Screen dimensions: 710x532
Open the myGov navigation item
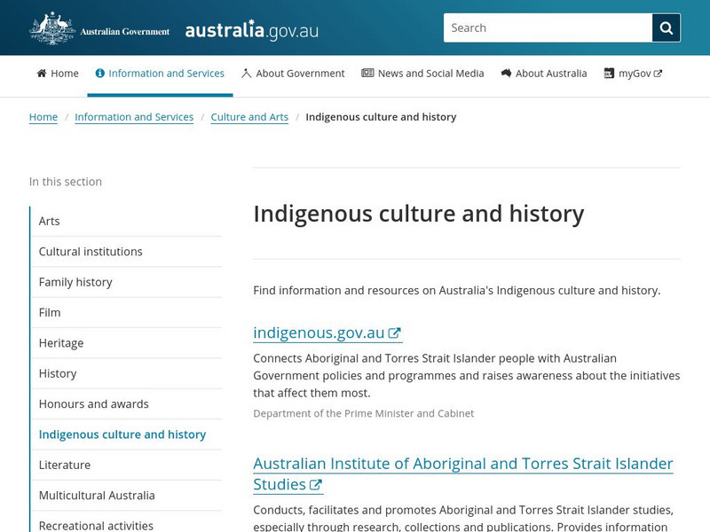tap(633, 74)
